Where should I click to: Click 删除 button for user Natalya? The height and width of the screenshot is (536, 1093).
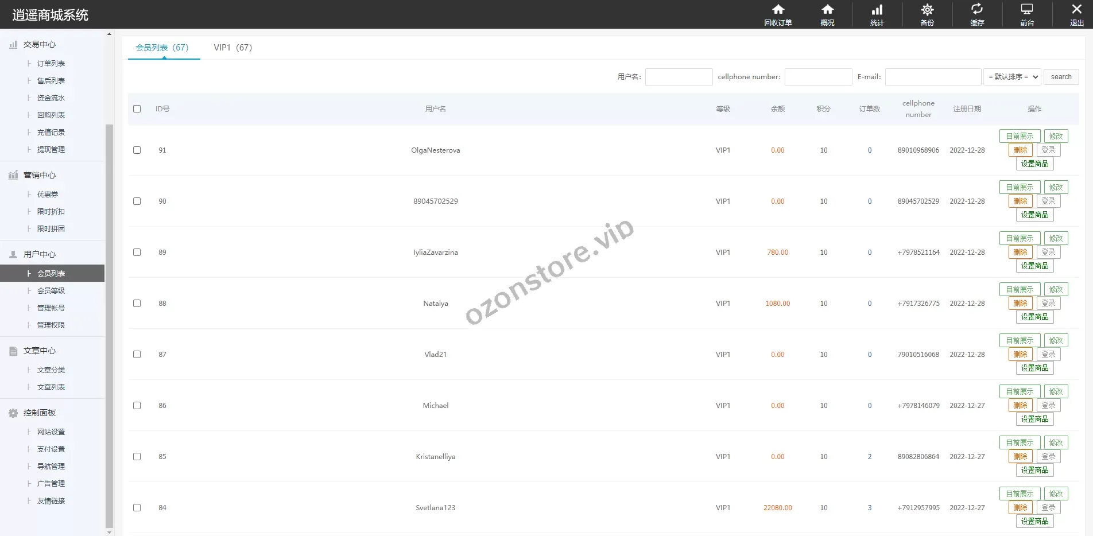[x=1020, y=304]
